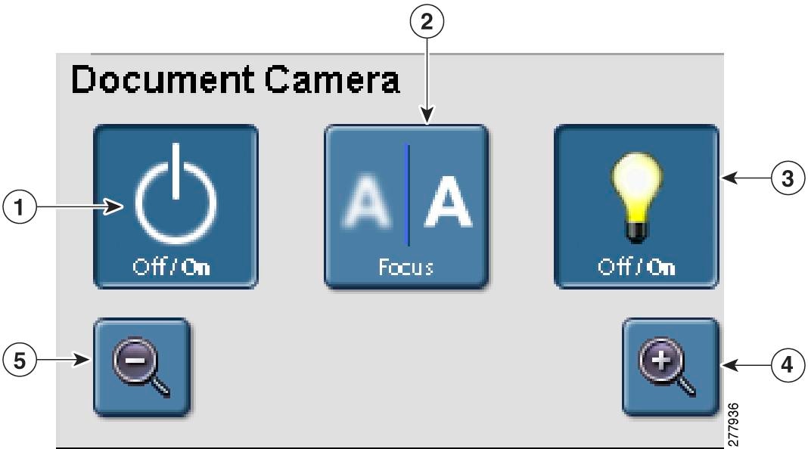Click the blurry letter A on Focus
The width and height of the screenshot is (808, 449).
click(366, 206)
